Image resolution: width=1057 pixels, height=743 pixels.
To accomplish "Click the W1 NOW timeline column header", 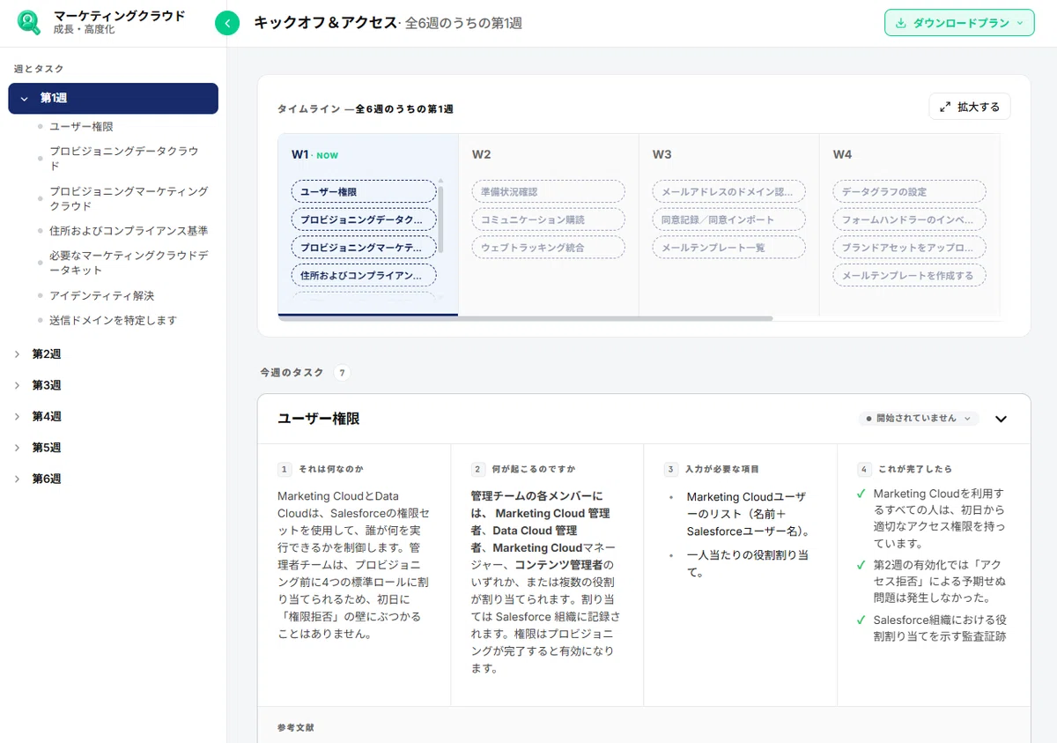I will (314, 155).
